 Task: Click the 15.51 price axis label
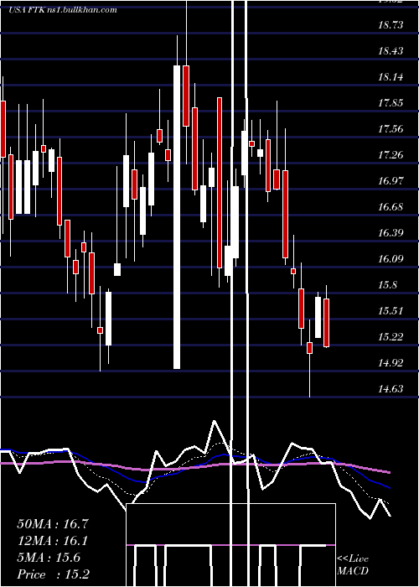391,311
